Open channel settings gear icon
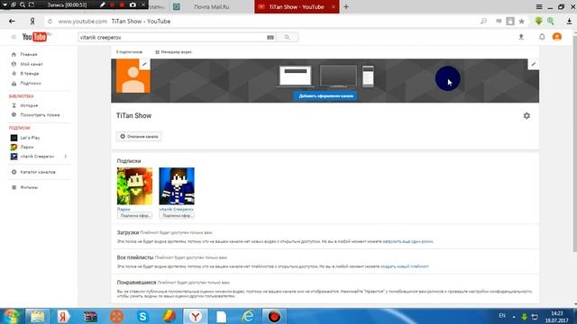This screenshot has width=577, height=324. [x=527, y=116]
